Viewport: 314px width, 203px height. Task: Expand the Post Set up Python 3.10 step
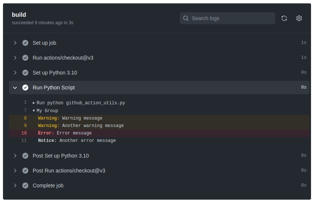pos(15,156)
